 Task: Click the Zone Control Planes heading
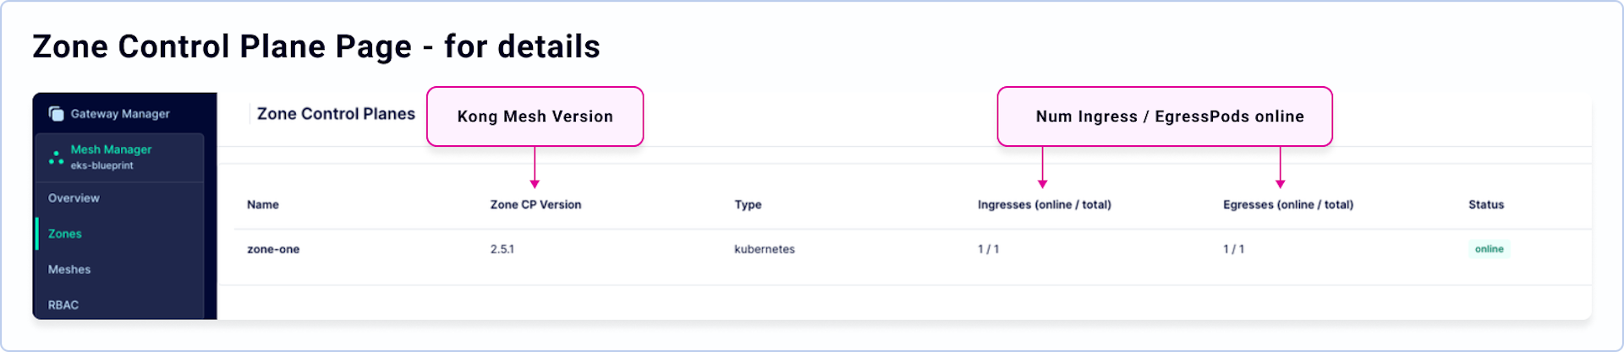(x=336, y=114)
